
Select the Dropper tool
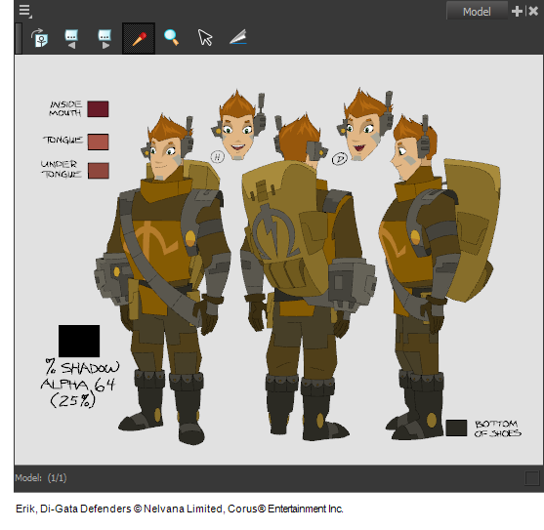point(139,38)
